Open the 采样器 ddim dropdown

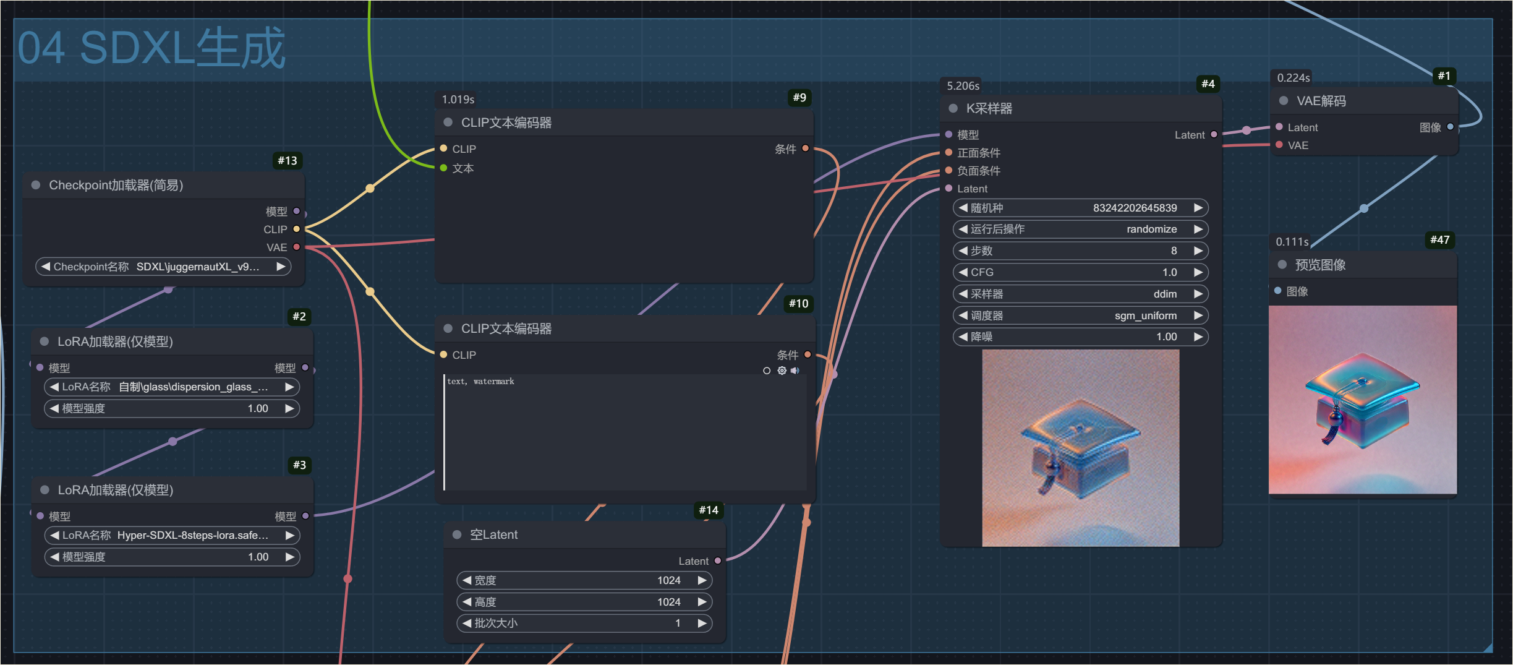[1080, 294]
